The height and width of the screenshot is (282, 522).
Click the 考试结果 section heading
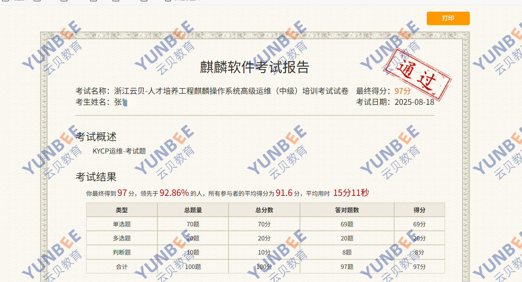pos(96,177)
